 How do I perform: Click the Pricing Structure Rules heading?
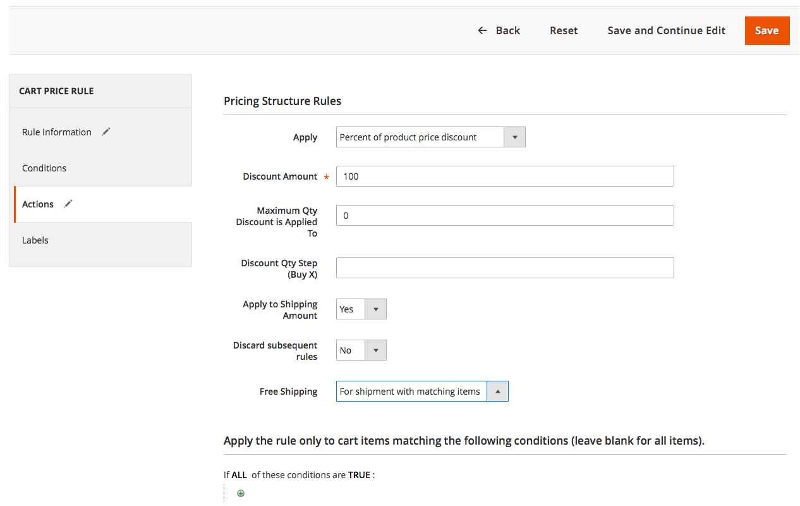[x=282, y=101]
